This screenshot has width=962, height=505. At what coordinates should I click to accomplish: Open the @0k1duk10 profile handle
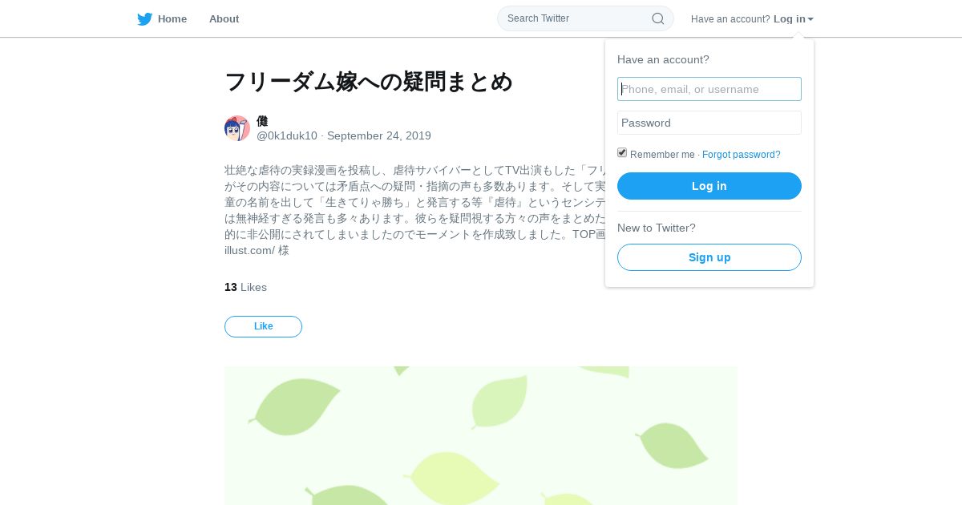click(287, 135)
